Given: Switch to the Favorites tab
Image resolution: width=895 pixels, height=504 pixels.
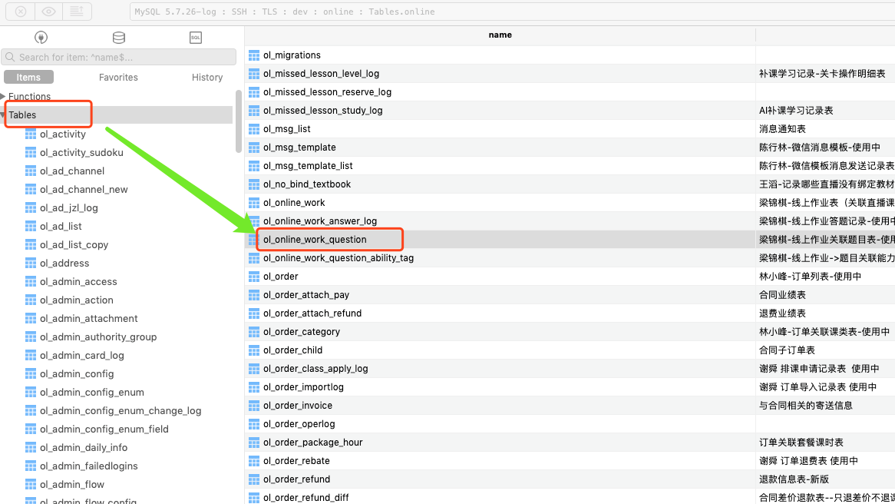Looking at the screenshot, I should (x=118, y=77).
